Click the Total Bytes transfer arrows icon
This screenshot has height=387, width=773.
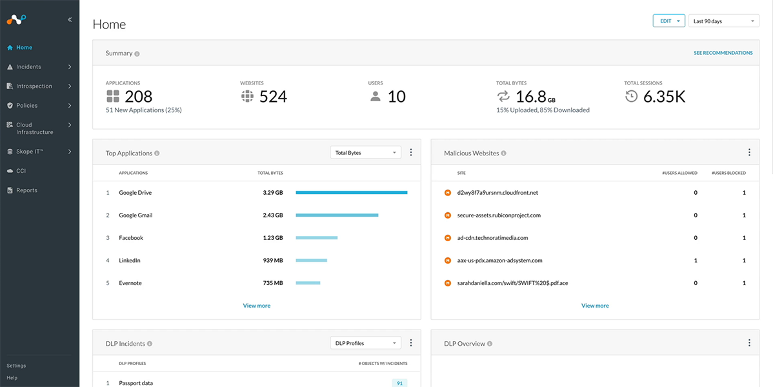pos(503,96)
